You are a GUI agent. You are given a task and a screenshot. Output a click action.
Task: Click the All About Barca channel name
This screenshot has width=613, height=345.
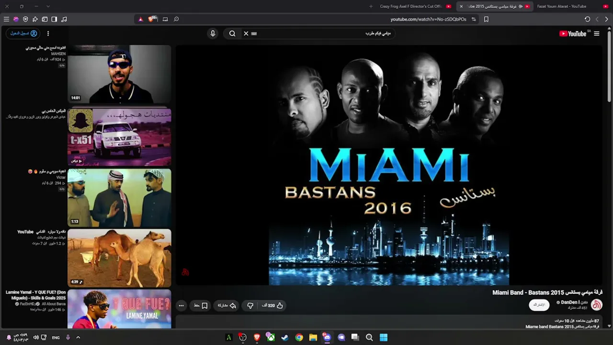click(x=54, y=304)
